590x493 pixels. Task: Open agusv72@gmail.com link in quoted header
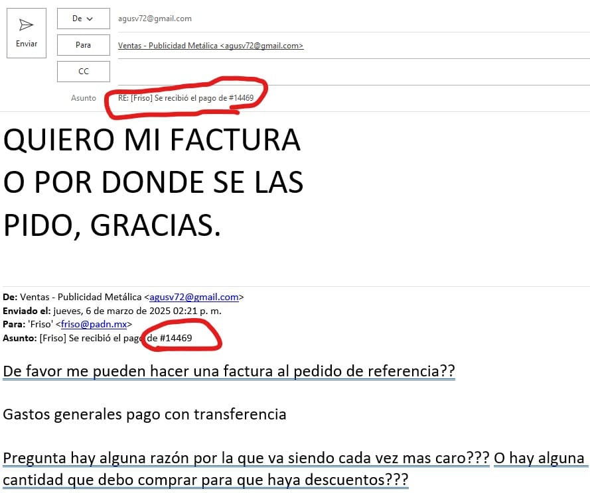(194, 298)
